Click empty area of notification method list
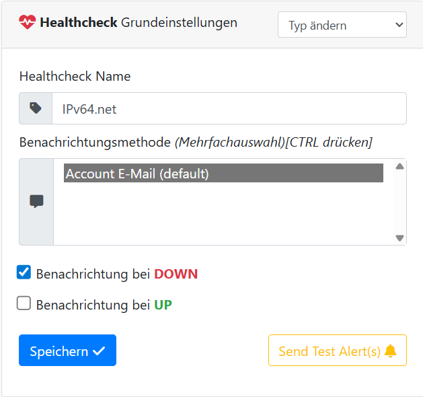 223,215
